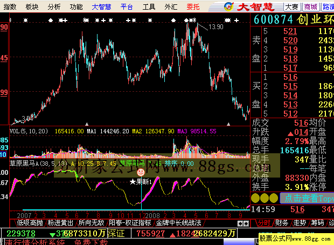Click the MA3 98514.55 volume value
Image resolution: width=334 pixels, height=245 pixels.
[197, 131]
